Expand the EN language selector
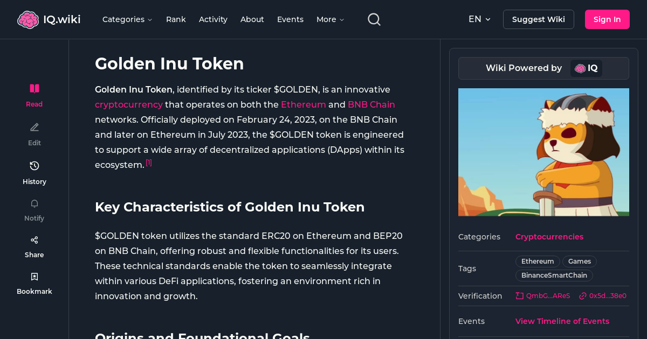647x339 pixels. pyautogui.click(x=479, y=19)
